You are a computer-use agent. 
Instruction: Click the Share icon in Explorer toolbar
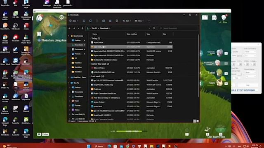110,21
